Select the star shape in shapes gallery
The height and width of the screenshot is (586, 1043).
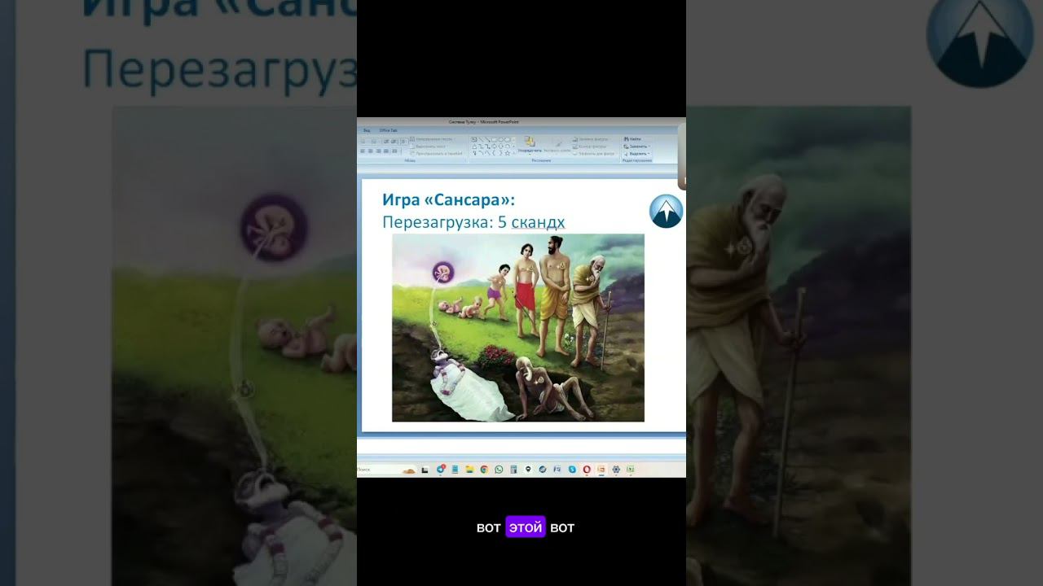click(508, 153)
